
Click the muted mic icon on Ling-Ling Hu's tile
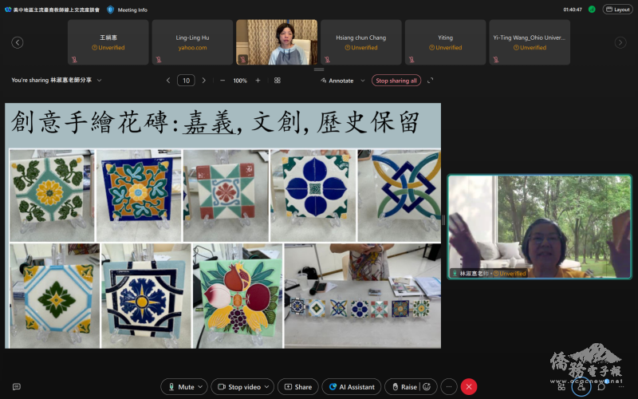click(159, 59)
